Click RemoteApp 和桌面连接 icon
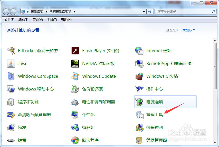The image size is (219, 147). pos(139,64)
